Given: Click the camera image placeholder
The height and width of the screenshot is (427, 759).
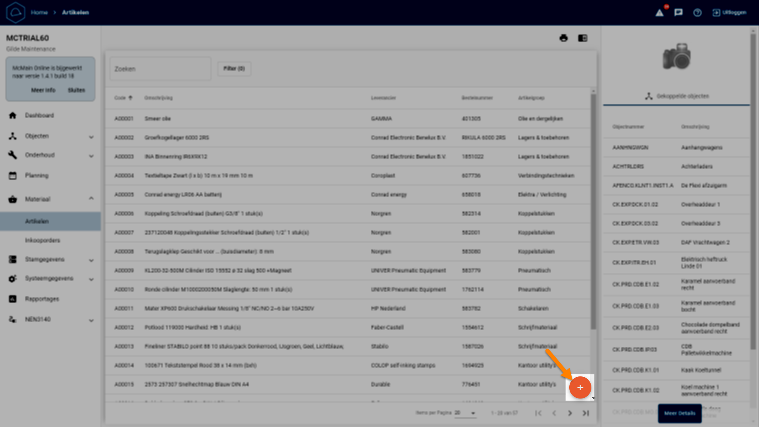Looking at the screenshot, I should 676,56.
